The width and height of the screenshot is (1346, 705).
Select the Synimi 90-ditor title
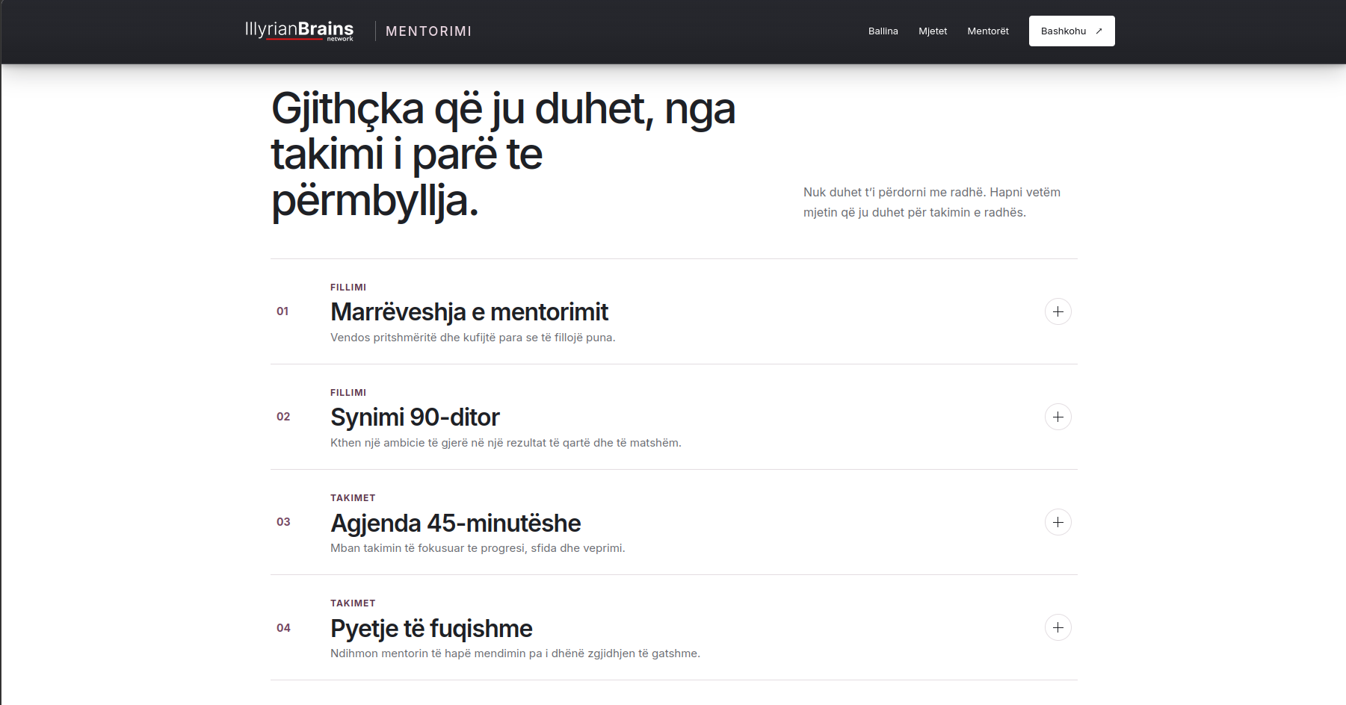pyautogui.click(x=415, y=417)
